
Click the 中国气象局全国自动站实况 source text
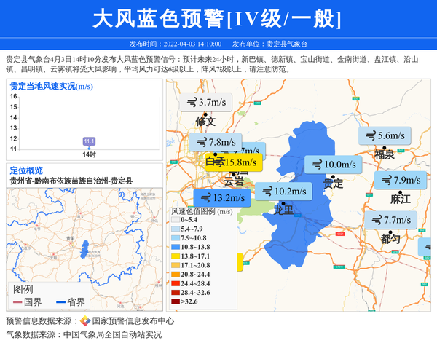pos(111,334)
